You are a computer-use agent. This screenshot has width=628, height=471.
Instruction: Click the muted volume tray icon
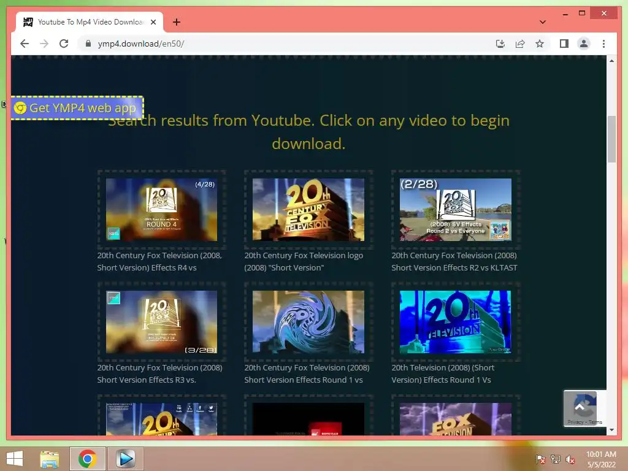[571, 459]
